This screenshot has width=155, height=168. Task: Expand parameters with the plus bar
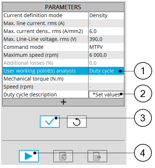coord(63,102)
